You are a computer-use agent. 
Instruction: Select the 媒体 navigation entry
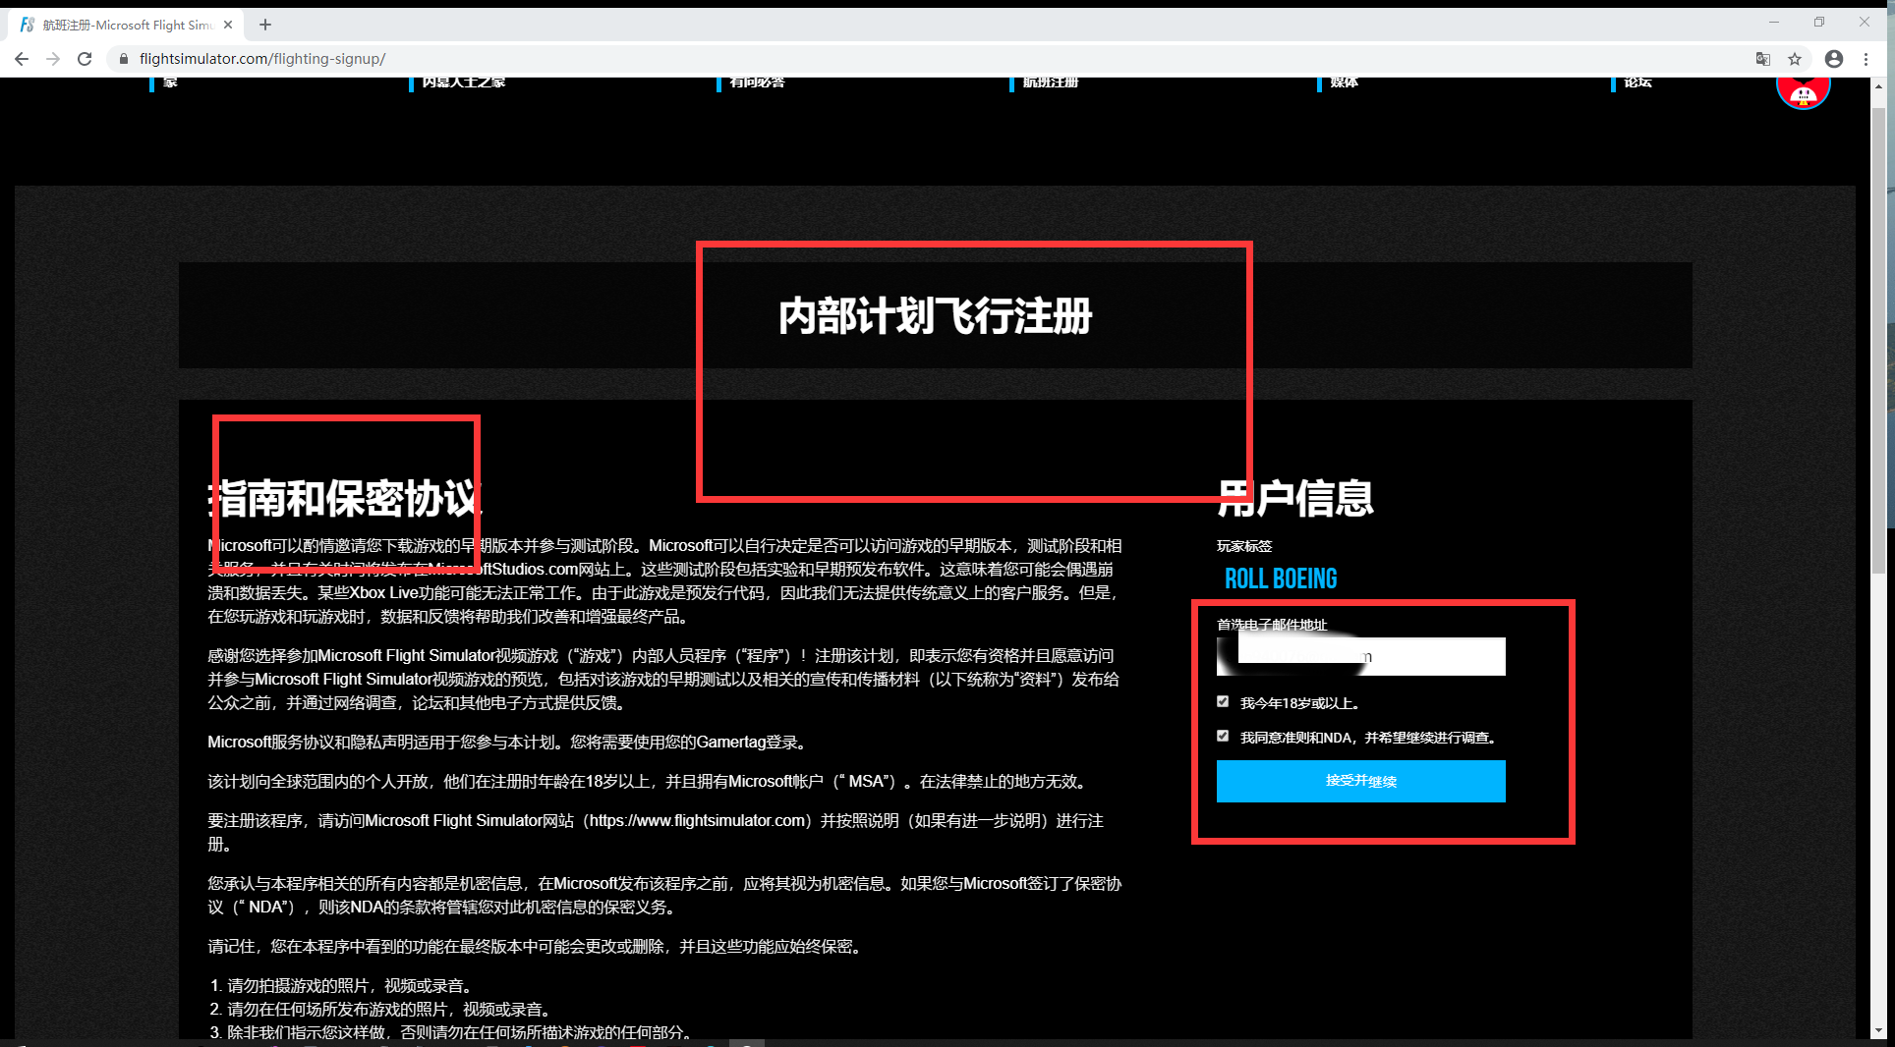(1345, 83)
